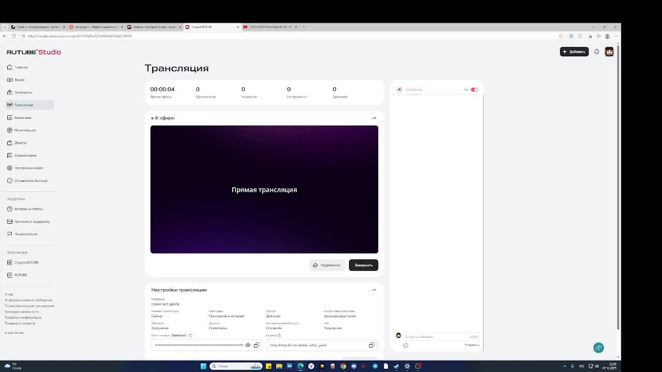
Task: Switch to the Студия RUTUBE browser tab
Action: pos(213,27)
